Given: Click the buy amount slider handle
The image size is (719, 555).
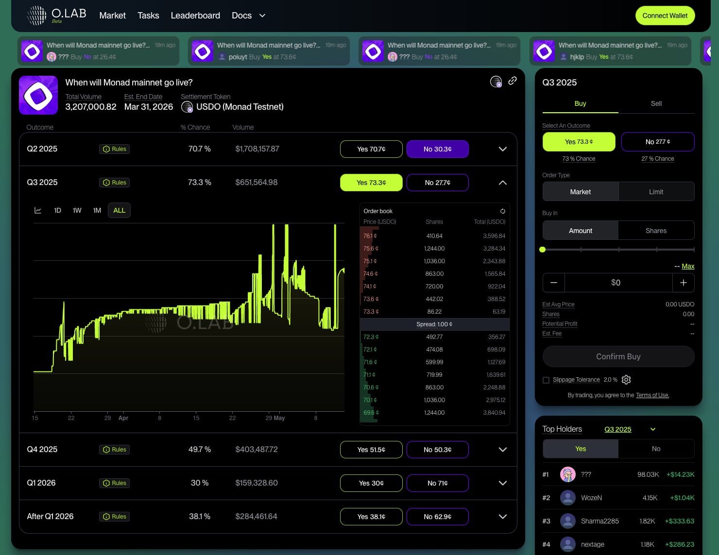Looking at the screenshot, I should click(543, 250).
